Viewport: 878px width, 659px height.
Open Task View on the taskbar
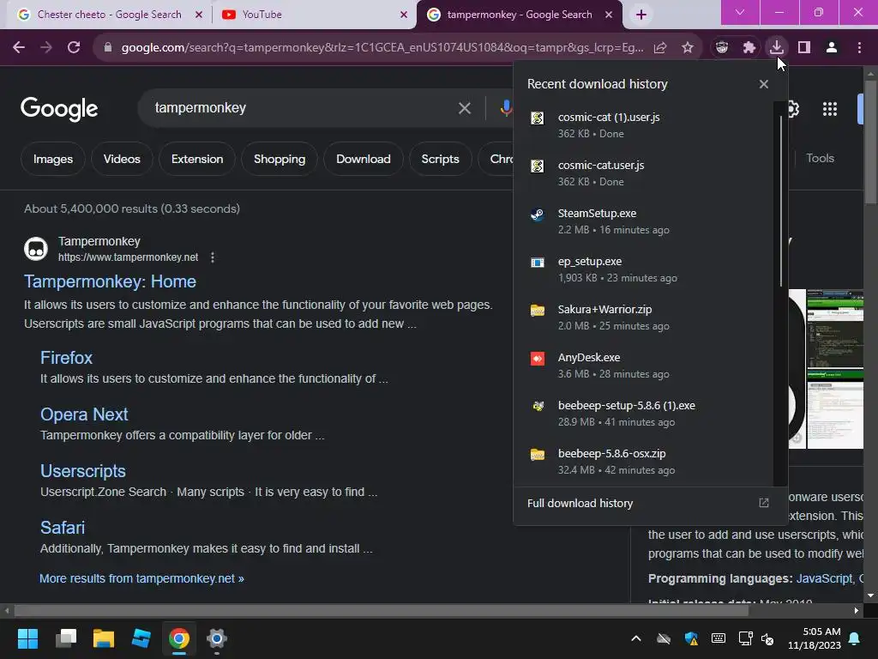pyautogui.click(x=65, y=638)
